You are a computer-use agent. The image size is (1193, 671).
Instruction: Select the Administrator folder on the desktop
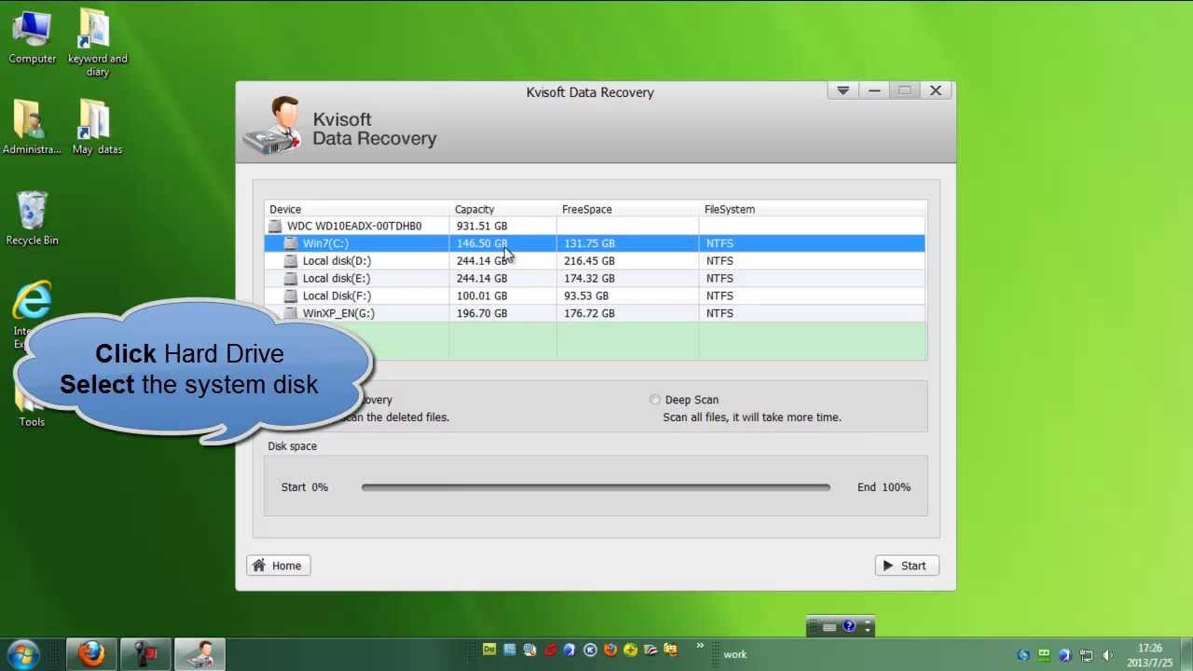click(x=32, y=128)
